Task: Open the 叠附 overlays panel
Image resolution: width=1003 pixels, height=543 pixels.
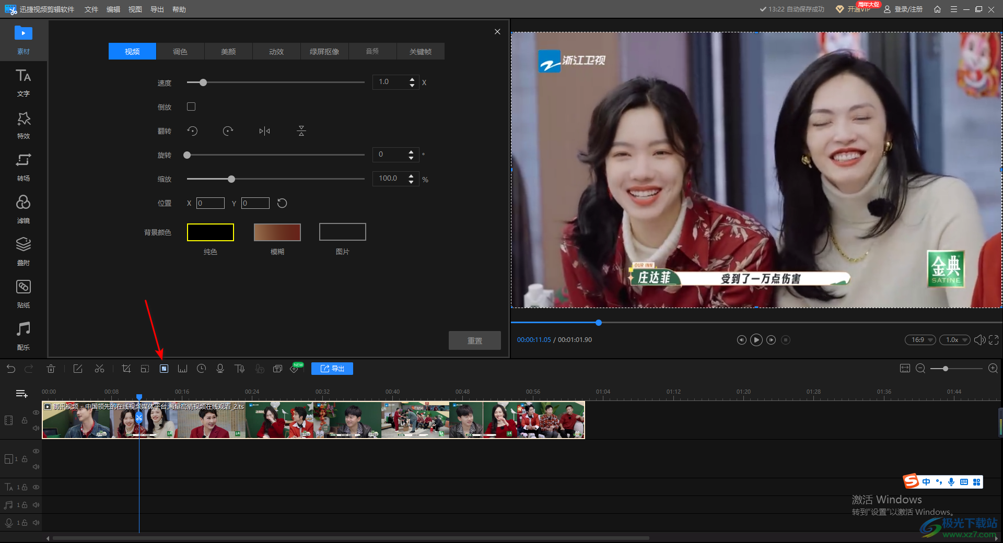Action: (24, 252)
